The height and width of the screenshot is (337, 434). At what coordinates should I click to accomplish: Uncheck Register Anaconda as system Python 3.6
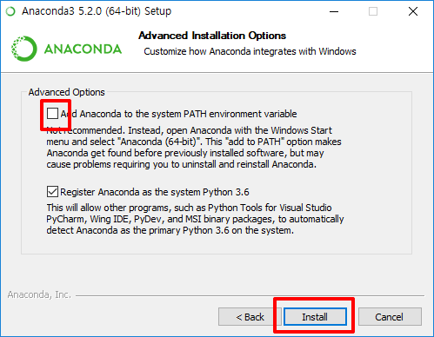[52, 192]
